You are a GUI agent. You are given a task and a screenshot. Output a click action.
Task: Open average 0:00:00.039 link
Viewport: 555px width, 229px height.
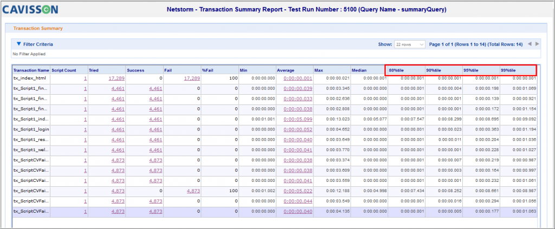[x=298, y=89]
